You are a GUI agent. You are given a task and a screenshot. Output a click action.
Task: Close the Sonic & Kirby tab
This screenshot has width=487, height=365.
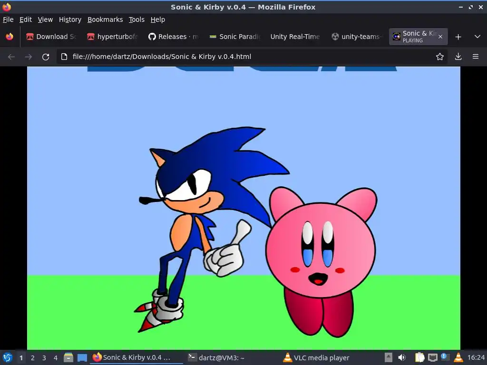(440, 37)
